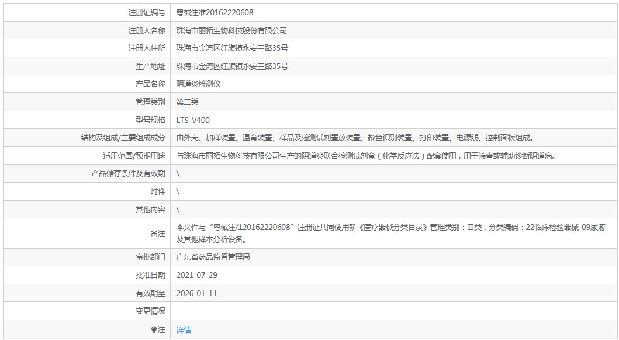Open the 详情 link in the 注 row

[184, 329]
